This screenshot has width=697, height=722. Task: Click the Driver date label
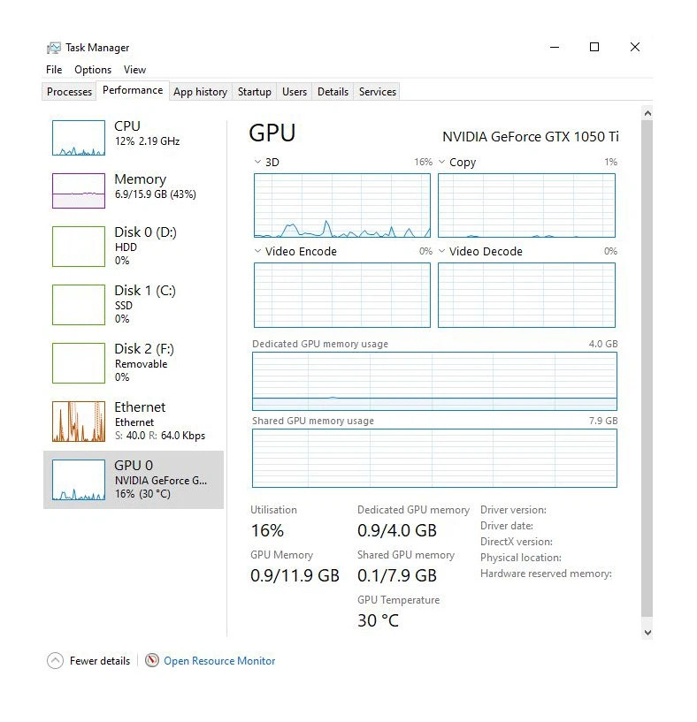[507, 526]
